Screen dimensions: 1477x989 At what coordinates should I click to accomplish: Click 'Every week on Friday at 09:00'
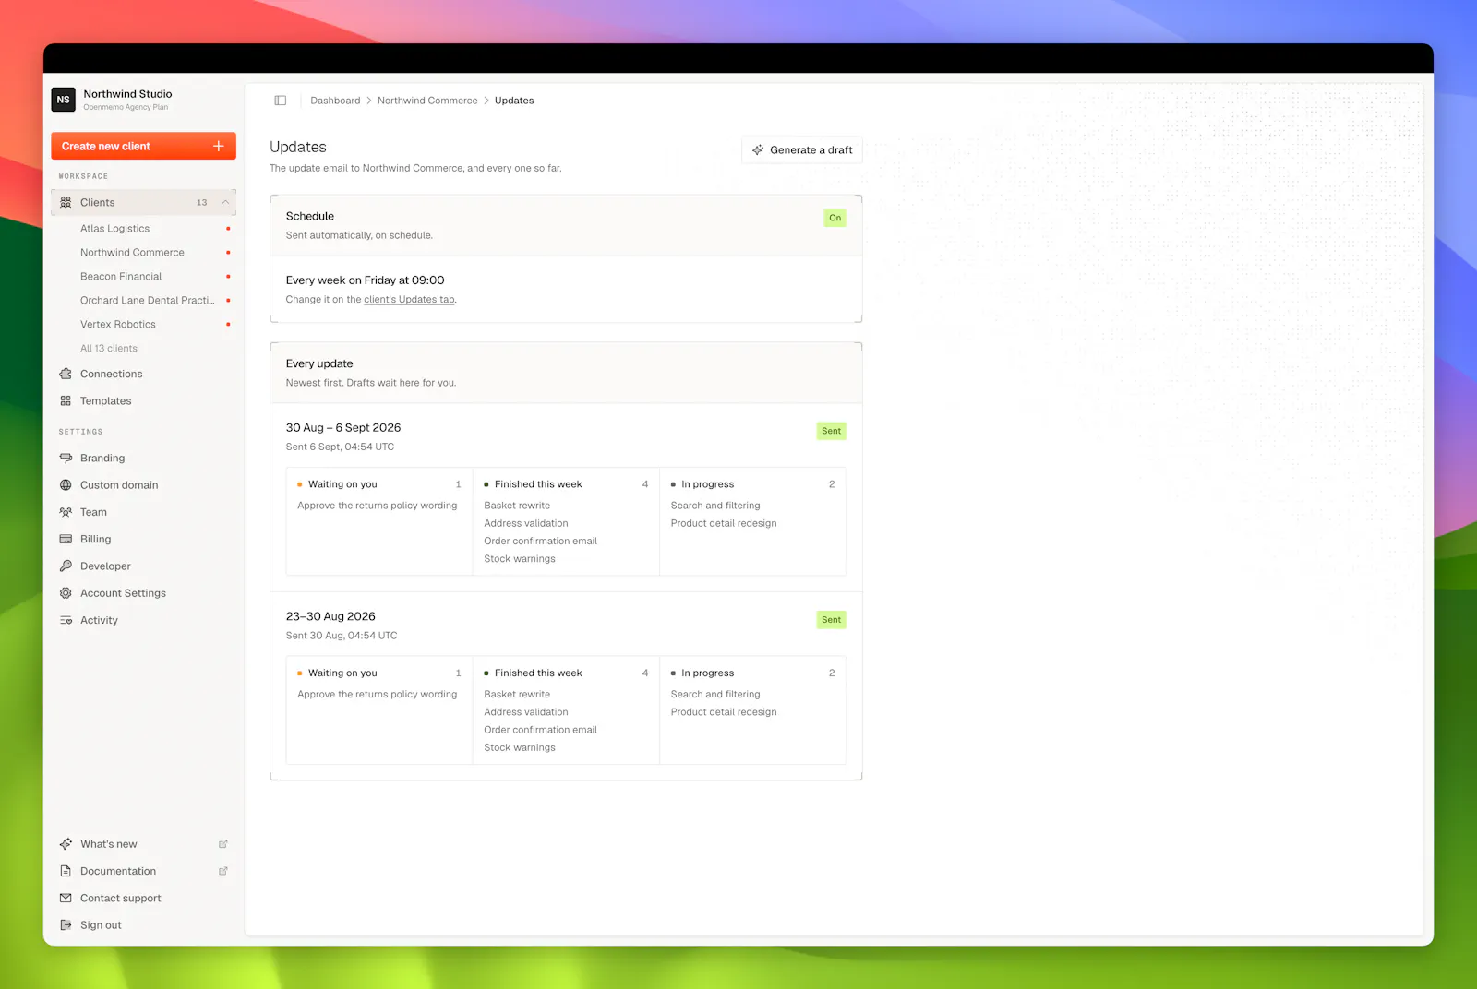coord(365,280)
